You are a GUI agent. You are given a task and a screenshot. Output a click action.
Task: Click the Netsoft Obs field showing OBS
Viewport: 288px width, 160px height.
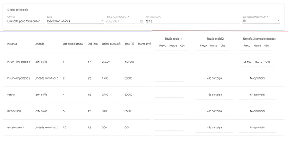click(268, 62)
